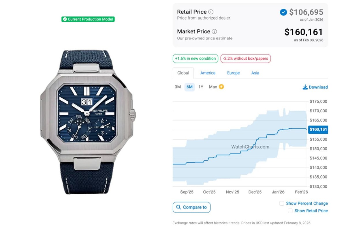Click the -2.2% without box/papers badge
346x229 pixels.
(245, 59)
